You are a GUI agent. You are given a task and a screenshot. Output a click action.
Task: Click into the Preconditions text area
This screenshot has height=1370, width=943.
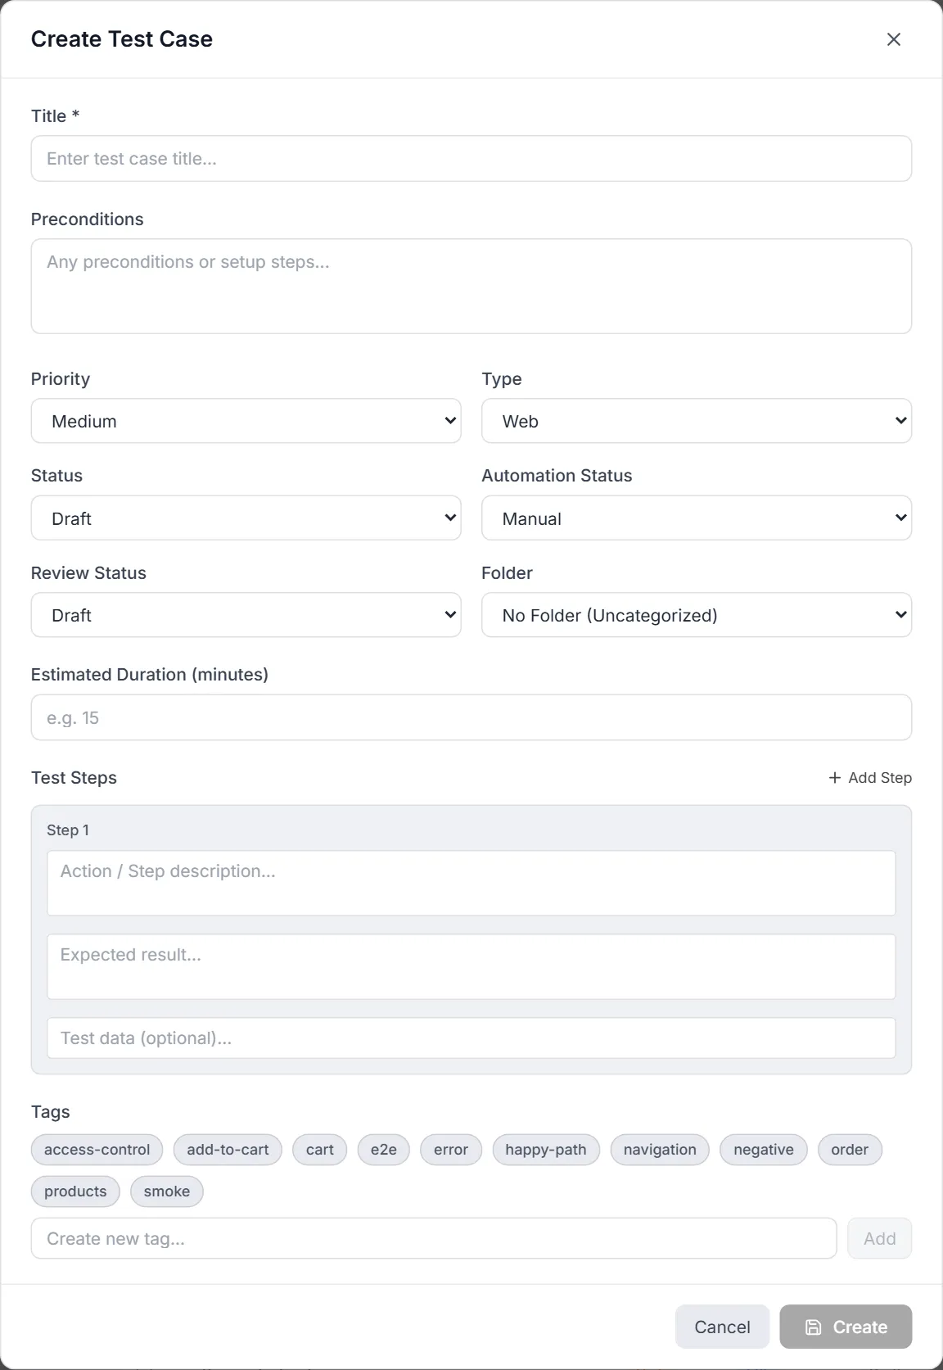(x=471, y=286)
